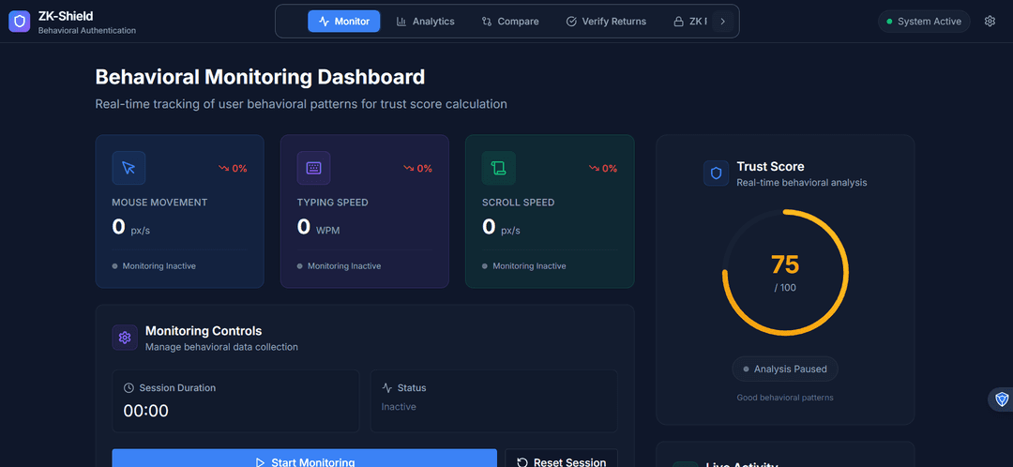
Task: Click the 'Manage behavioral data collection' text
Action: point(221,347)
